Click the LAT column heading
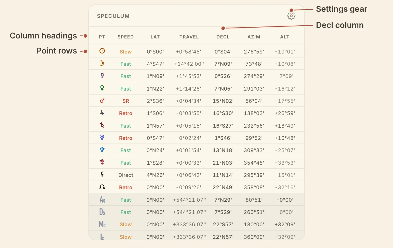Viewport: 393px width, 248px height. click(155, 37)
